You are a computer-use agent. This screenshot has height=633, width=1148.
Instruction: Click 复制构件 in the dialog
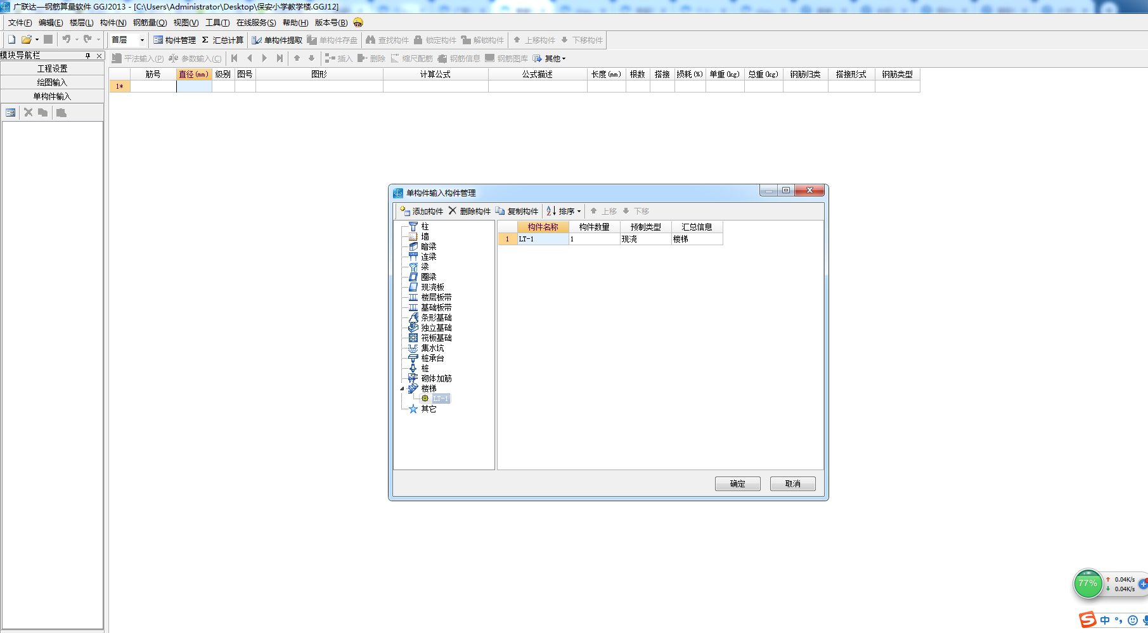tap(517, 211)
